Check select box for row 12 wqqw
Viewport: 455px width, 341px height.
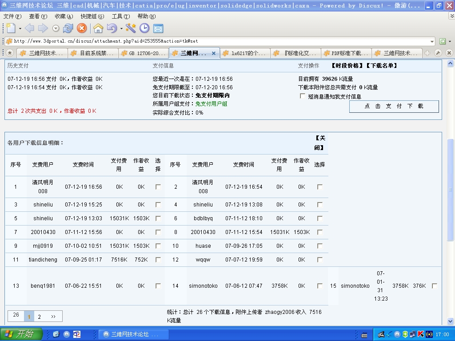click(x=320, y=259)
